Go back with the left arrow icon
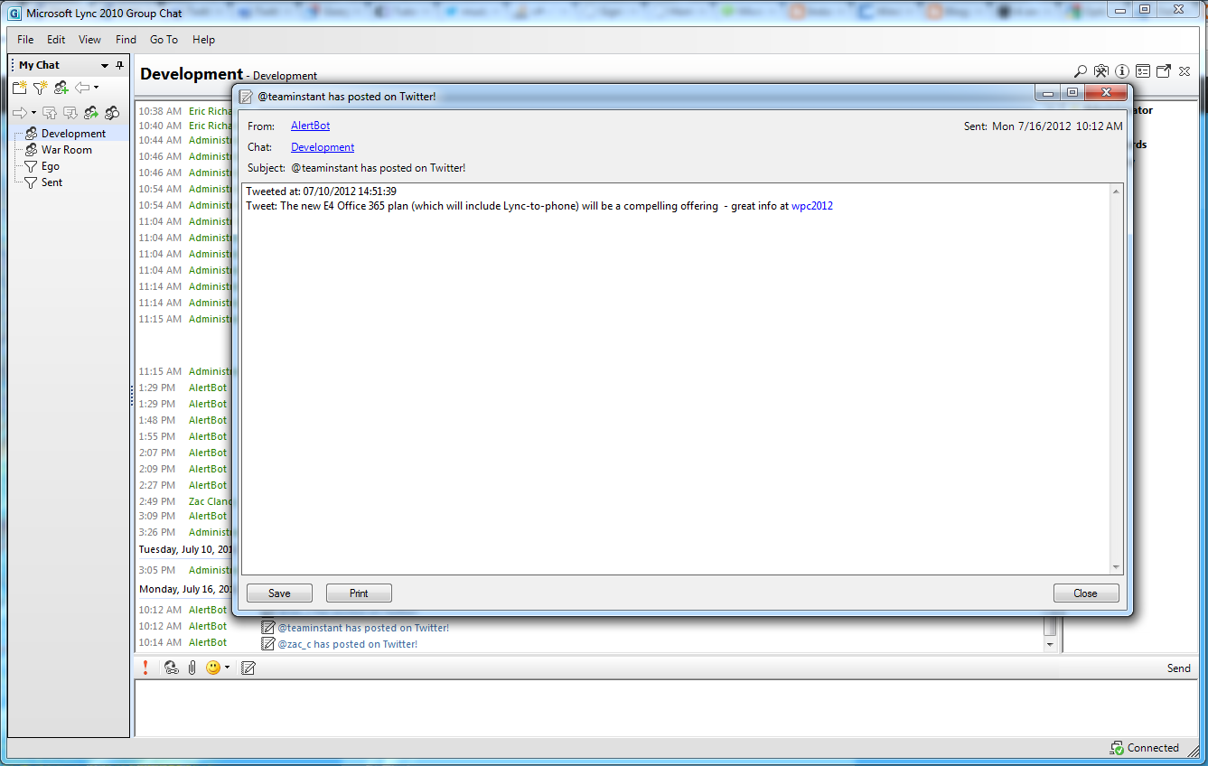Viewport: 1208px width, 766px height. (x=82, y=88)
